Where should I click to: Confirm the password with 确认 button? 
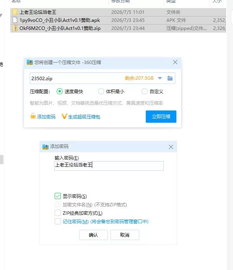pyautogui.click(x=93, y=235)
